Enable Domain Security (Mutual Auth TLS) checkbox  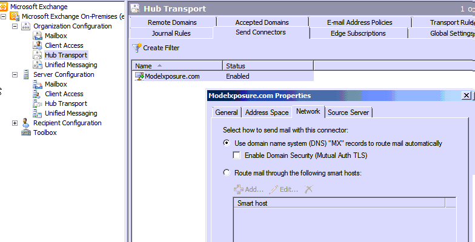coord(236,155)
